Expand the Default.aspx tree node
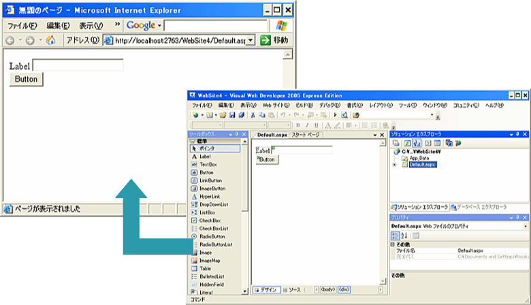This screenshot has height=305, width=531. pos(395,165)
